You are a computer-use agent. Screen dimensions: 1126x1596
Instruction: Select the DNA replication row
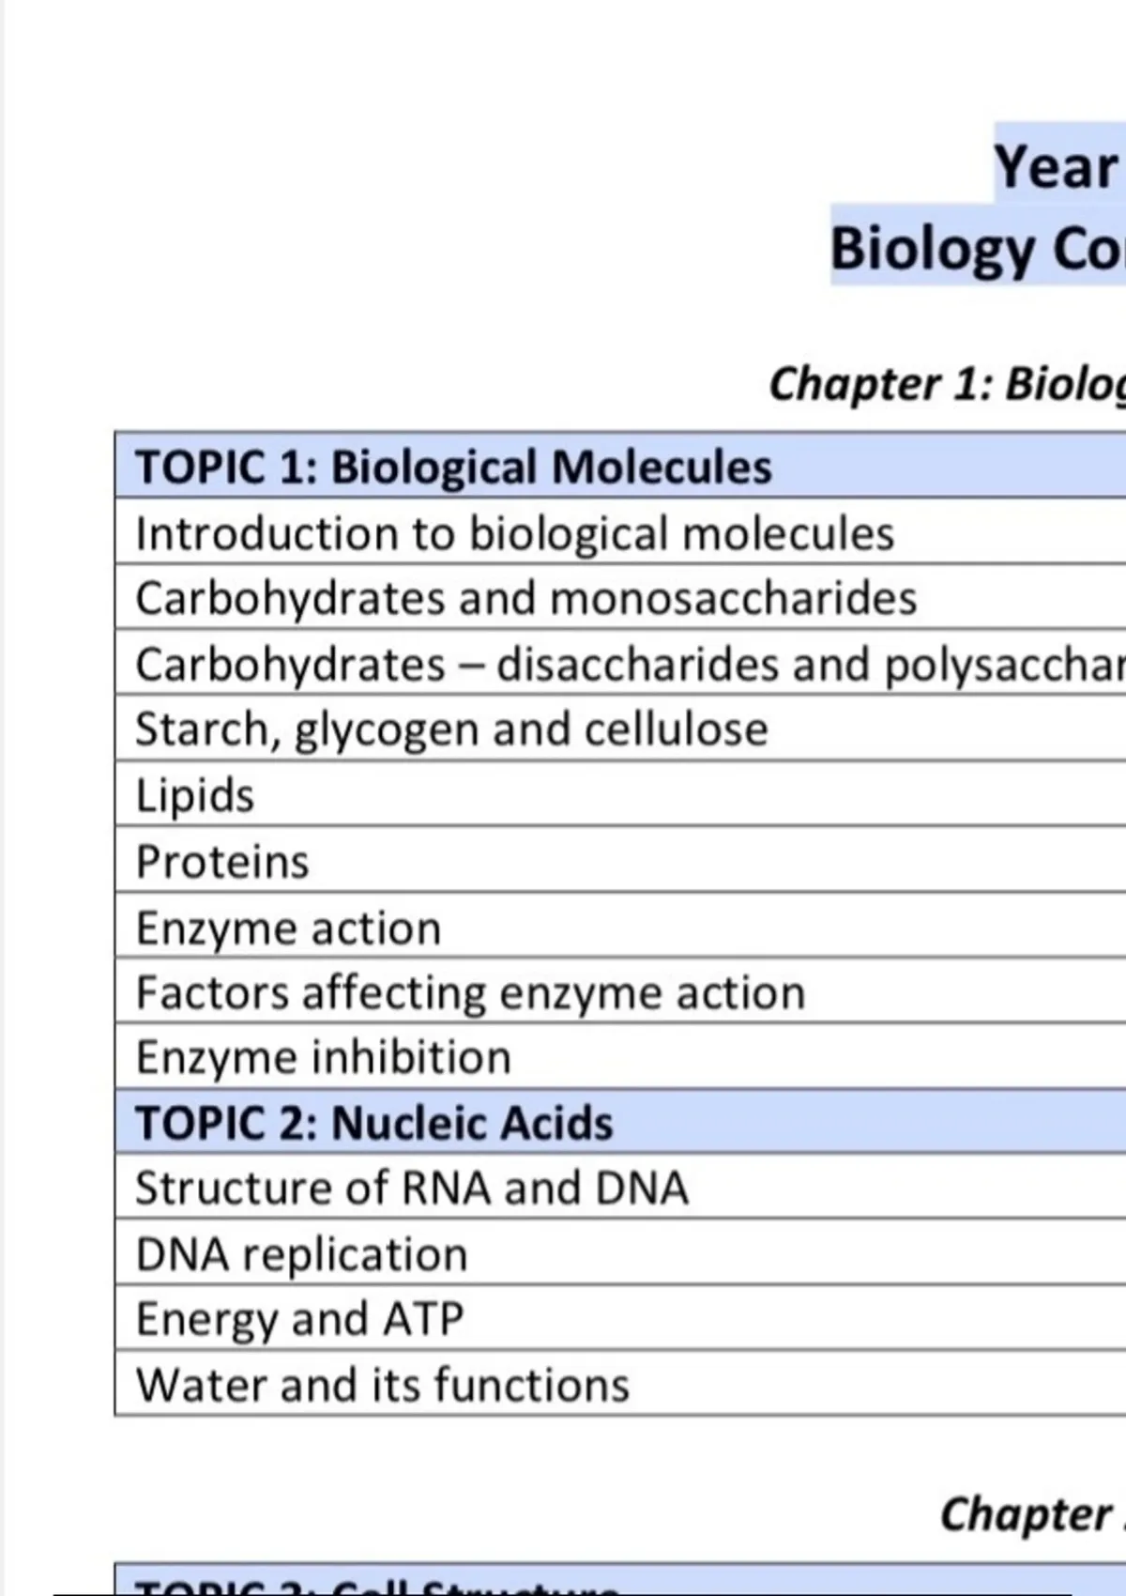tap(301, 1254)
